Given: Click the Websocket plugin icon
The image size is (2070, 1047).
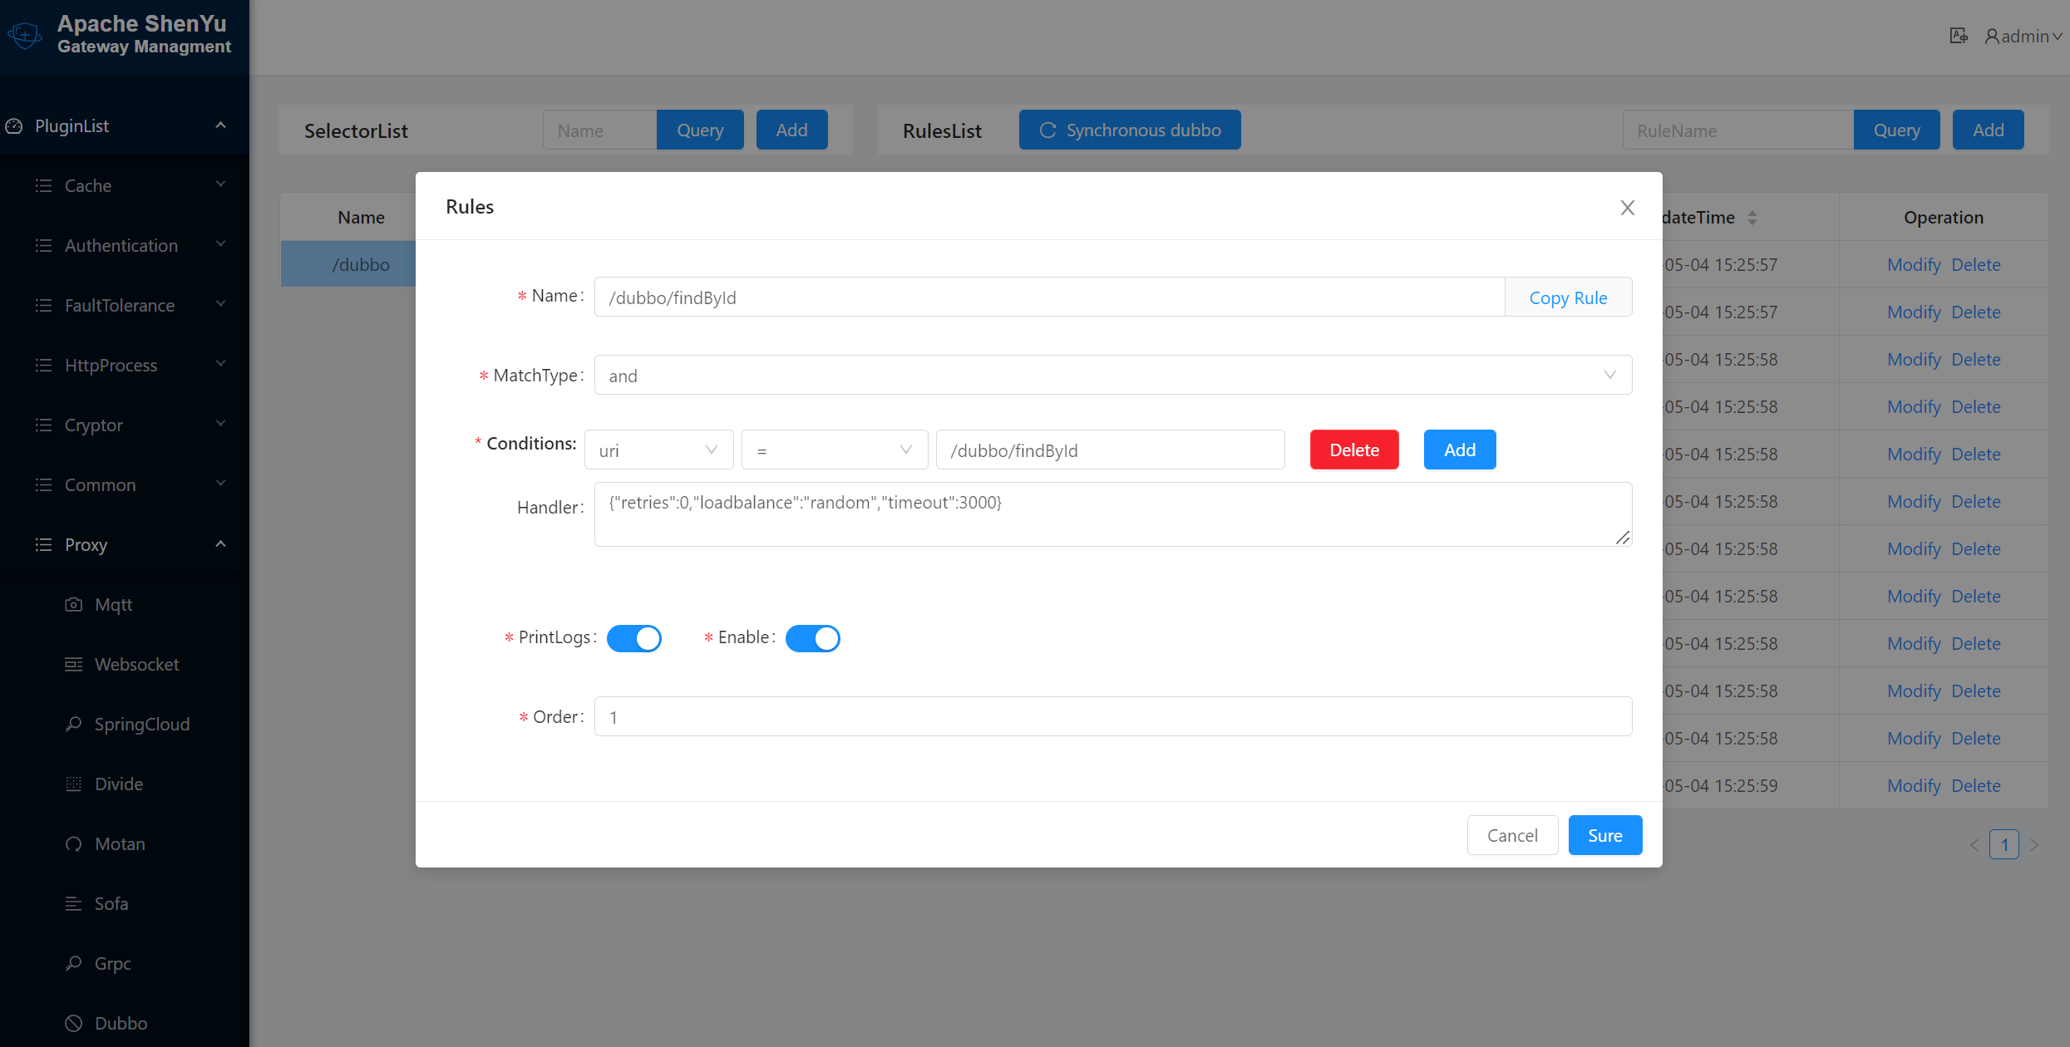Looking at the screenshot, I should pos(74,664).
